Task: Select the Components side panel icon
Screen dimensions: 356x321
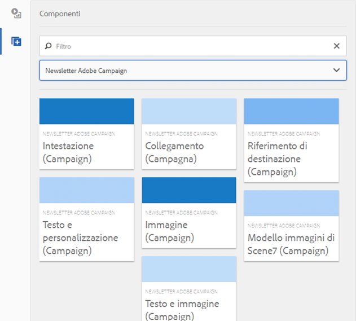Action: (16, 42)
